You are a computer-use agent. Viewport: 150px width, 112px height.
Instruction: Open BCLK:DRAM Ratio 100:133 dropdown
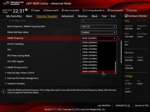click(99, 27)
